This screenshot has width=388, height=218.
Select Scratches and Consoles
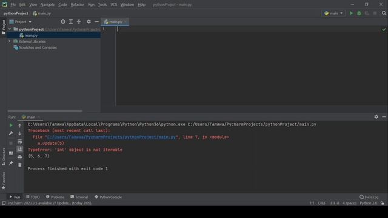click(38, 47)
